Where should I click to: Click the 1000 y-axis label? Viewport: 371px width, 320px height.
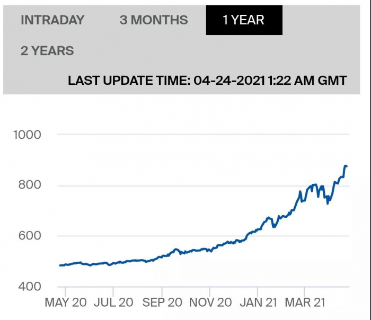pyautogui.click(x=27, y=135)
